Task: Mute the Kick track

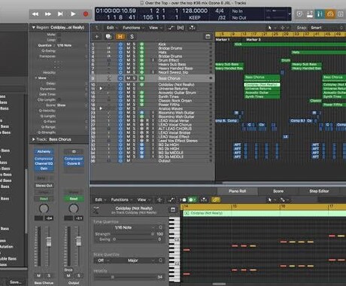Action: [129, 44]
